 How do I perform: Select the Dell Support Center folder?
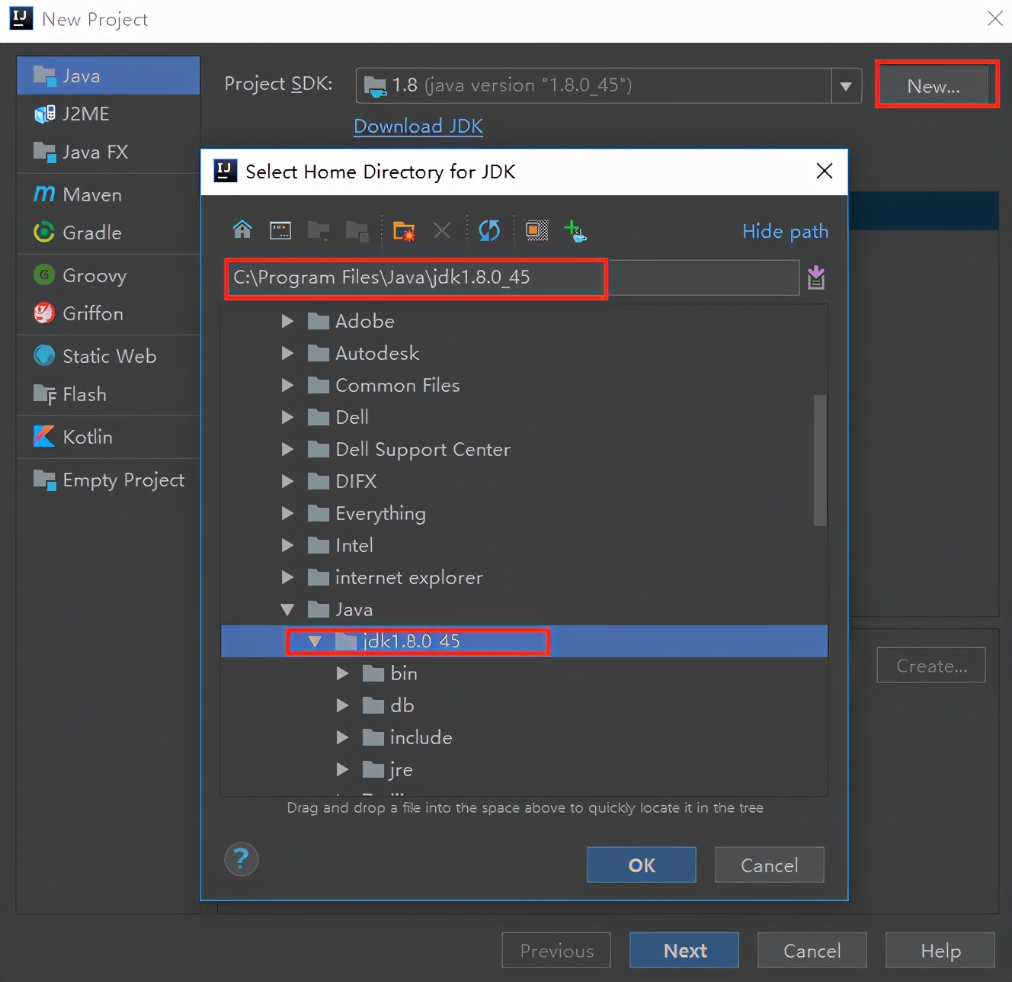524,449
